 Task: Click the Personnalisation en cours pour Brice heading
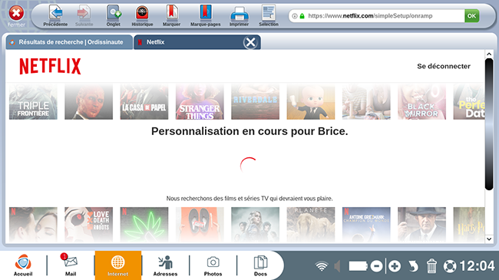click(x=249, y=131)
